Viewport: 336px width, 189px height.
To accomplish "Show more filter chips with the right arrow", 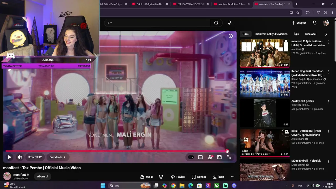I will click(326, 34).
